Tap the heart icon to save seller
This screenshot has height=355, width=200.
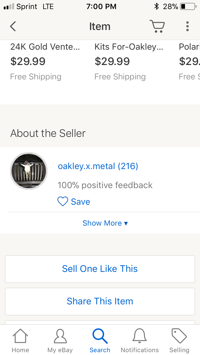pyautogui.click(x=63, y=202)
